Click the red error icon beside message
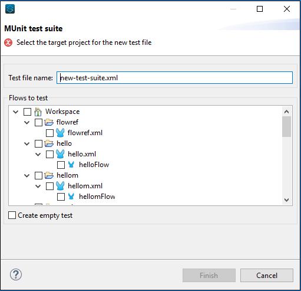301x291 pixels. [8, 42]
